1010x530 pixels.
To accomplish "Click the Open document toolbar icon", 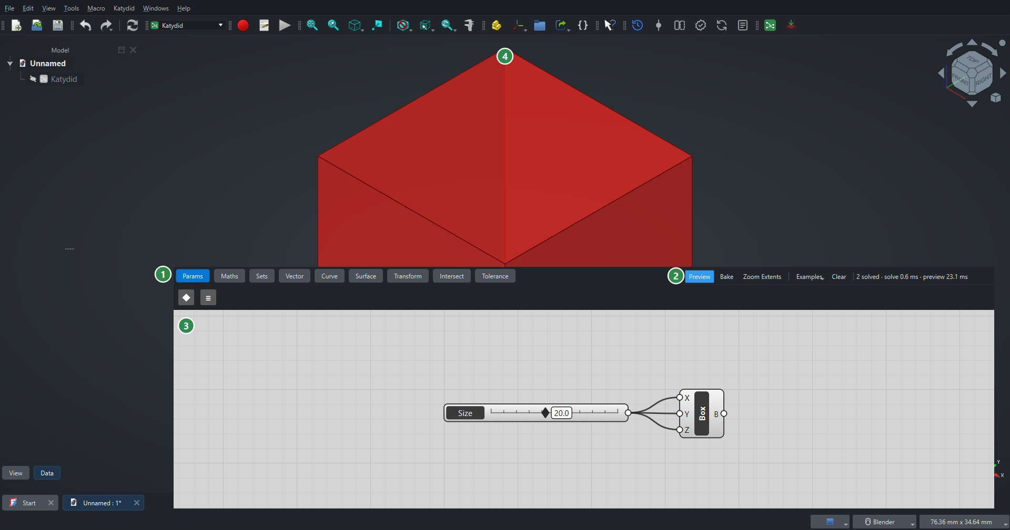I will click(37, 25).
